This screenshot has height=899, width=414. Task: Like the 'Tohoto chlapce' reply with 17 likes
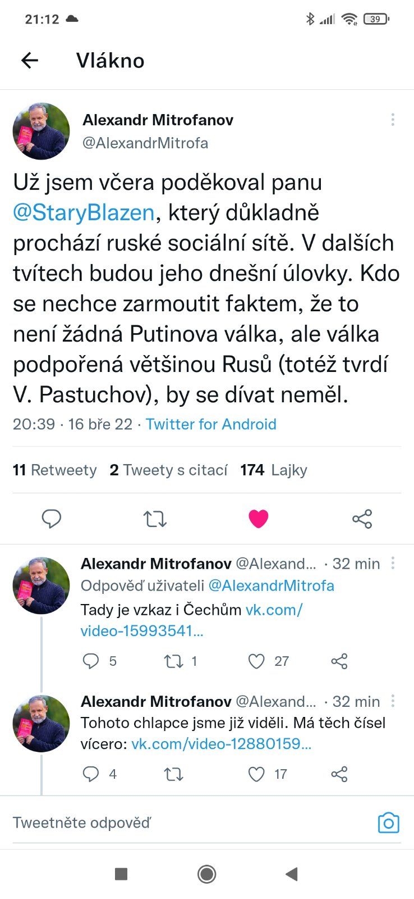[x=256, y=774]
